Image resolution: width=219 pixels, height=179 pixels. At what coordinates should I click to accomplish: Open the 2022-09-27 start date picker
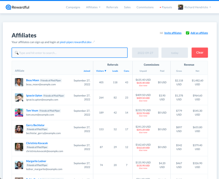145,53
